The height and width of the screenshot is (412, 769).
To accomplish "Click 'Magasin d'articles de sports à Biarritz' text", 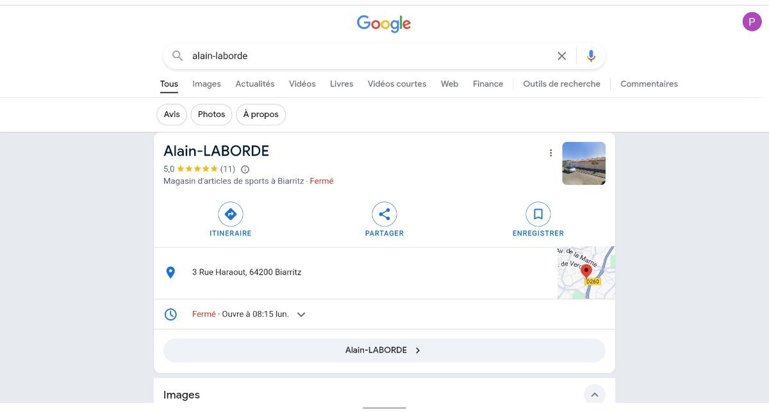I will pyautogui.click(x=234, y=181).
